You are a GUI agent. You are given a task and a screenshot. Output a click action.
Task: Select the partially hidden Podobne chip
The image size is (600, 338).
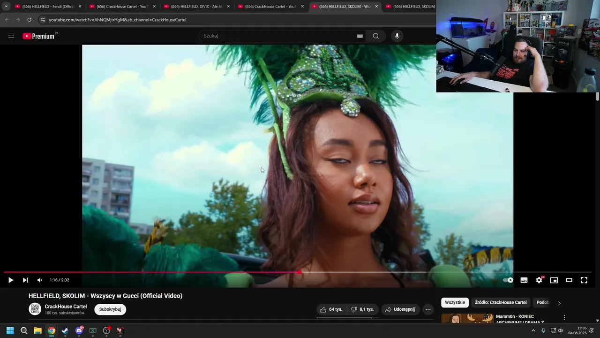pos(543,302)
